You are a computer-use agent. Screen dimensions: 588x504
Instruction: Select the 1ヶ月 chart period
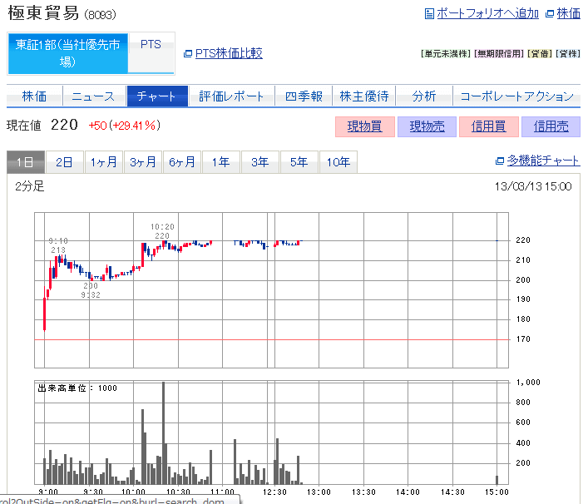[104, 162]
